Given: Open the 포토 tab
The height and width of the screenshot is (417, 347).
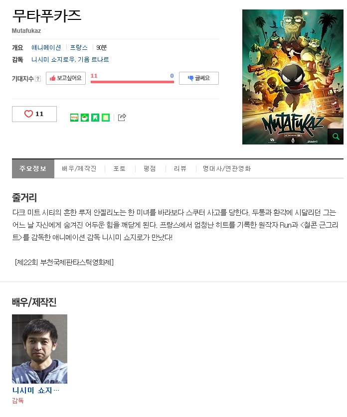Looking at the screenshot, I should tap(120, 168).
